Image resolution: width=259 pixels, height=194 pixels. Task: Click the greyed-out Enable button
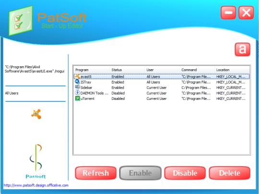pos(140,173)
